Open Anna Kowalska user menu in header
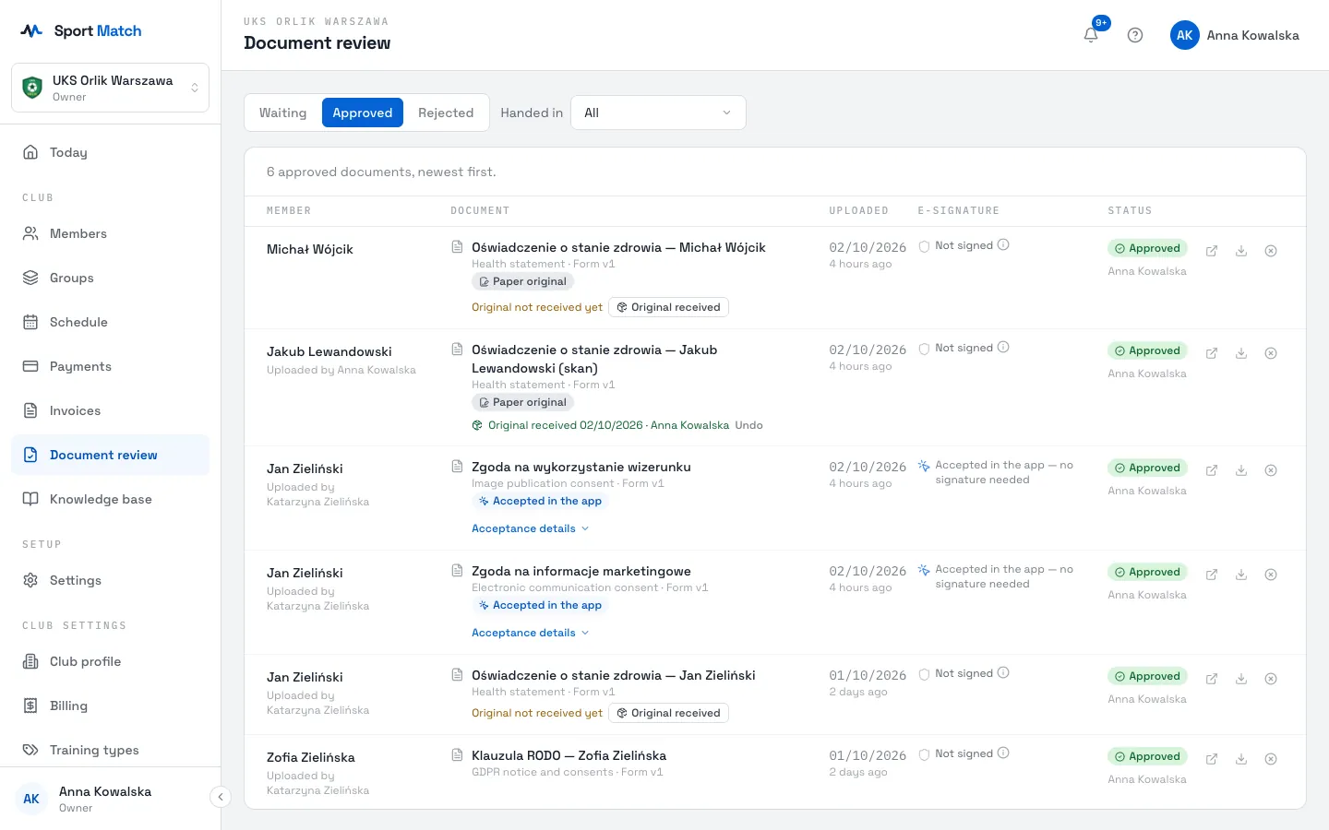The height and width of the screenshot is (830, 1329). pos(1235,35)
